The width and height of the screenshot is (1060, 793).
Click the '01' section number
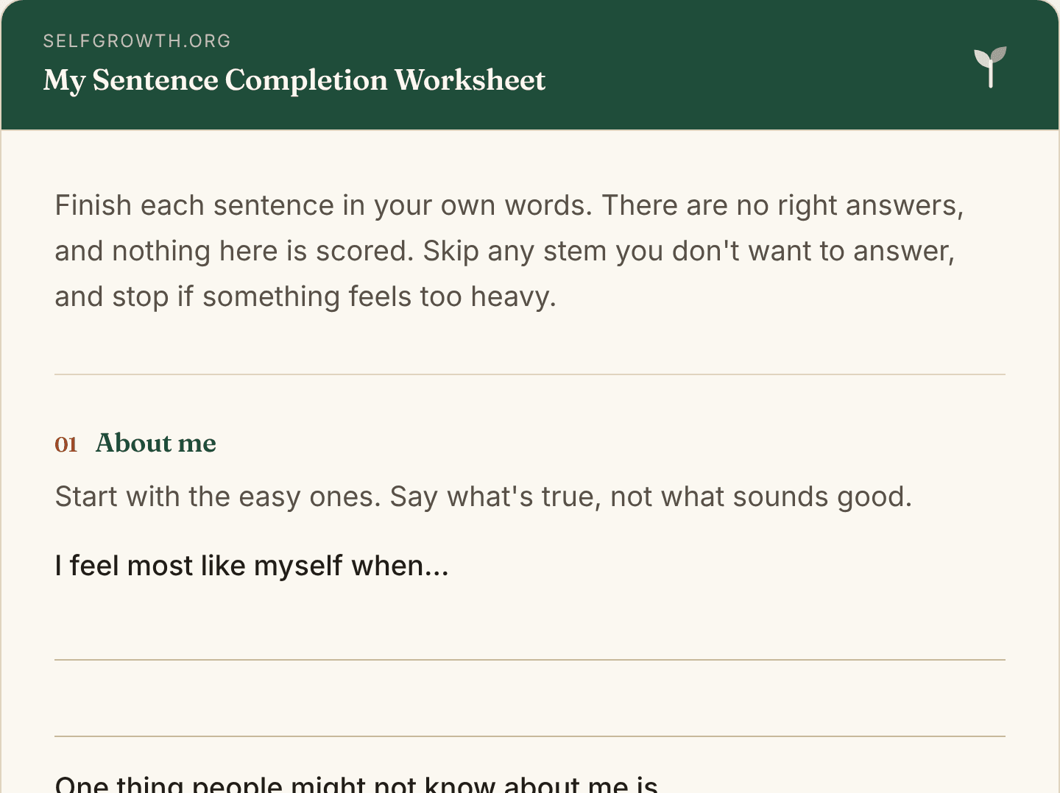tap(66, 444)
